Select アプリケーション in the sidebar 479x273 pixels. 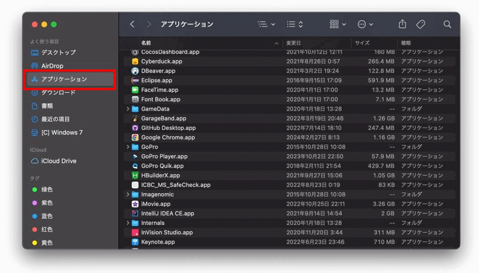coord(70,79)
